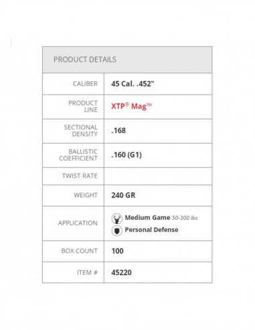255x330 pixels.
Task: Click the empty Twist Rate value cell
Action: coord(158,176)
